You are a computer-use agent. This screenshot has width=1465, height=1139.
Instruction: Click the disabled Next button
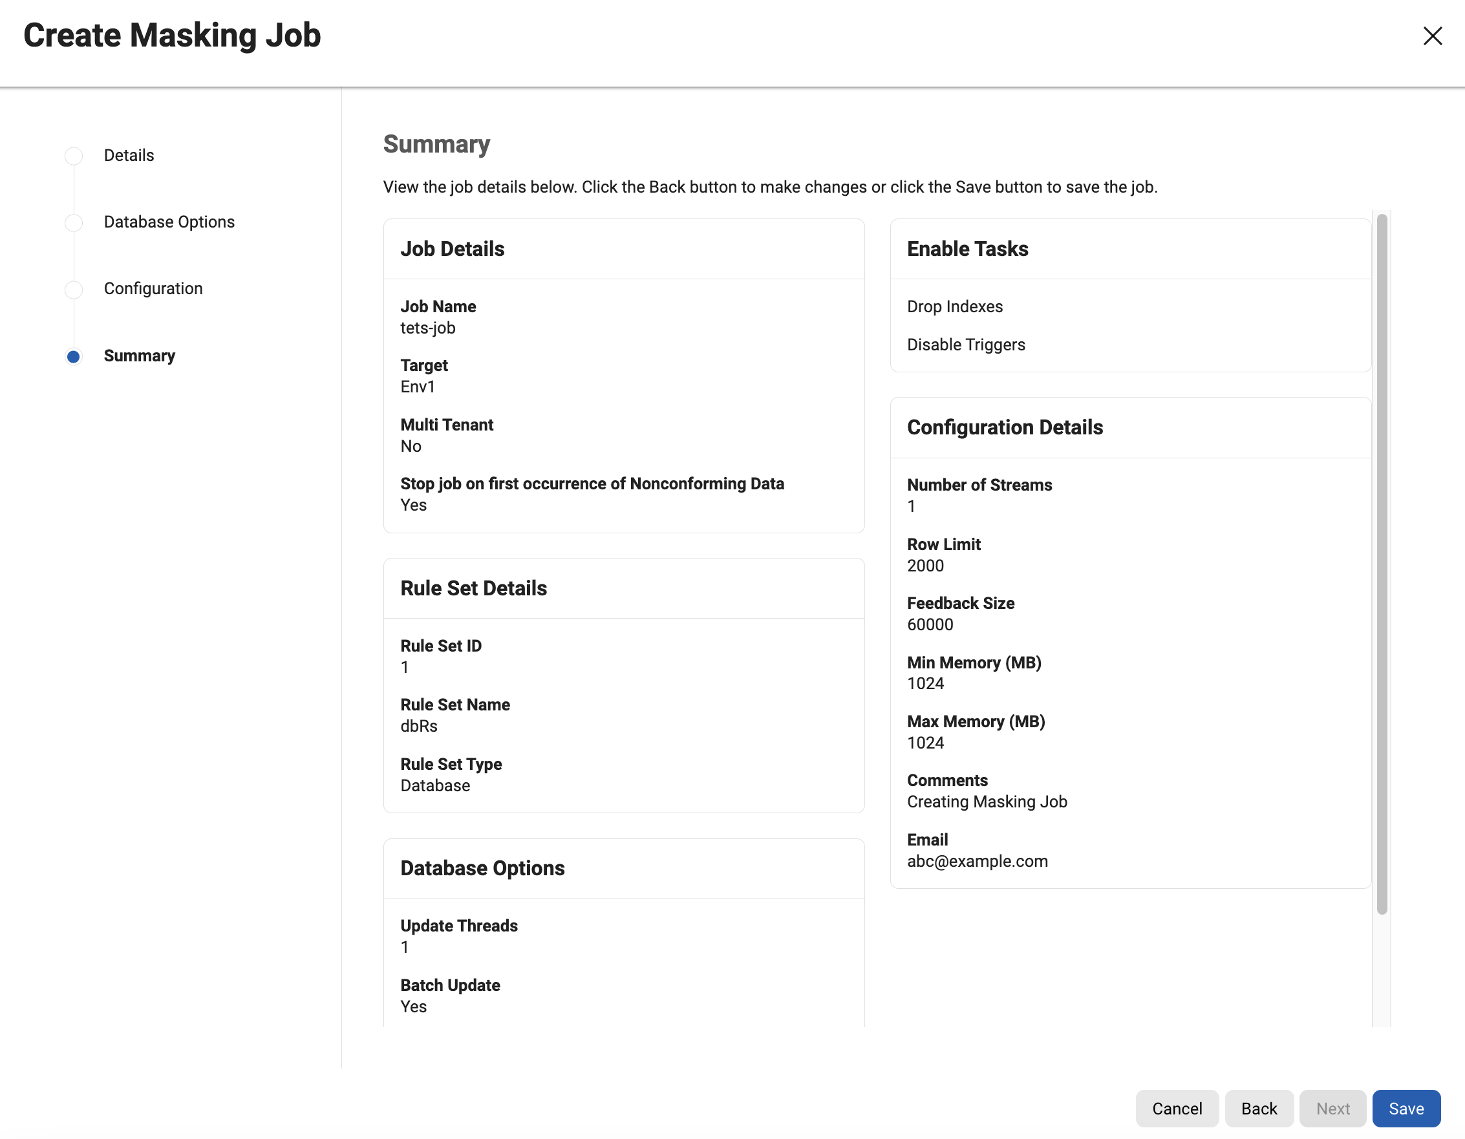pyautogui.click(x=1332, y=1108)
